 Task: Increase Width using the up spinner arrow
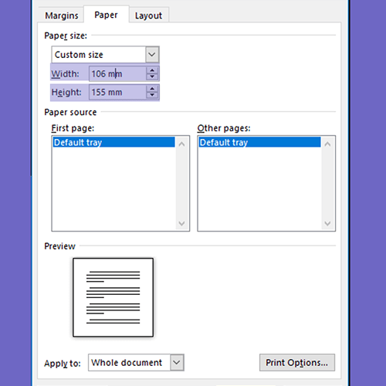152,70
